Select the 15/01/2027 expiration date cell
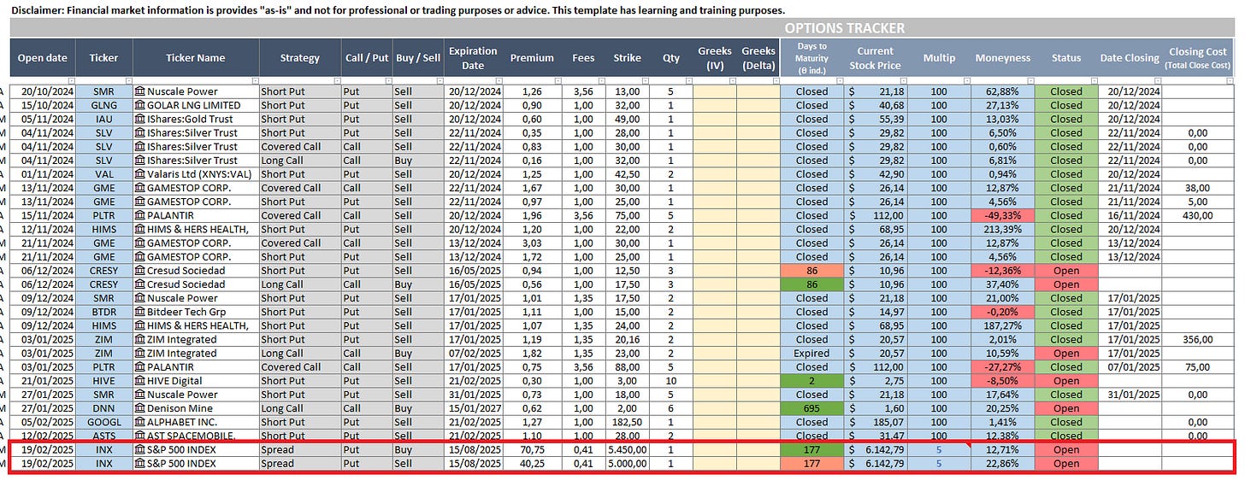1245x480 pixels. [x=473, y=408]
